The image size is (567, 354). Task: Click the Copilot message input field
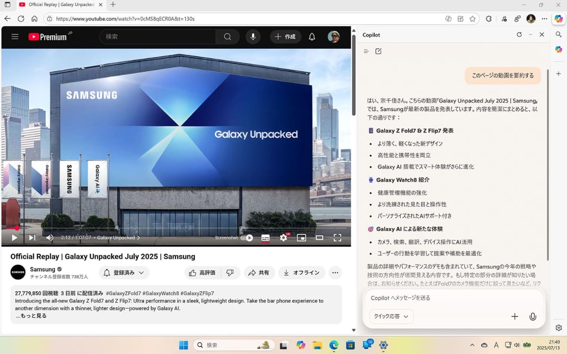pyautogui.click(x=454, y=298)
